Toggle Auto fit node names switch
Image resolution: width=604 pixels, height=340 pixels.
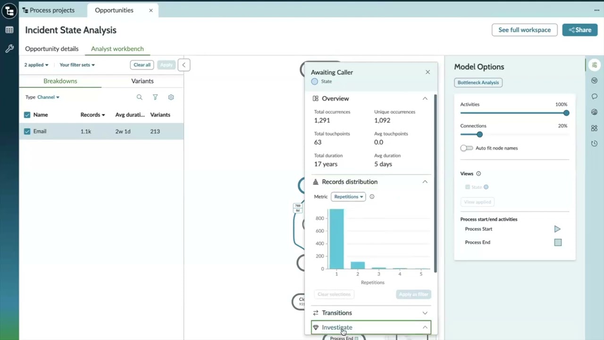tap(466, 148)
